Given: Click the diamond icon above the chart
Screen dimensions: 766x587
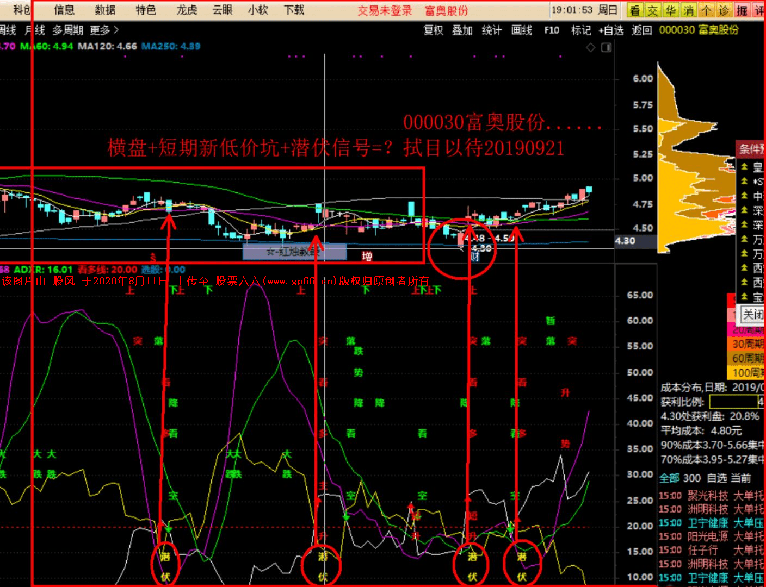Looking at the screenshot, I should point(591,48).
